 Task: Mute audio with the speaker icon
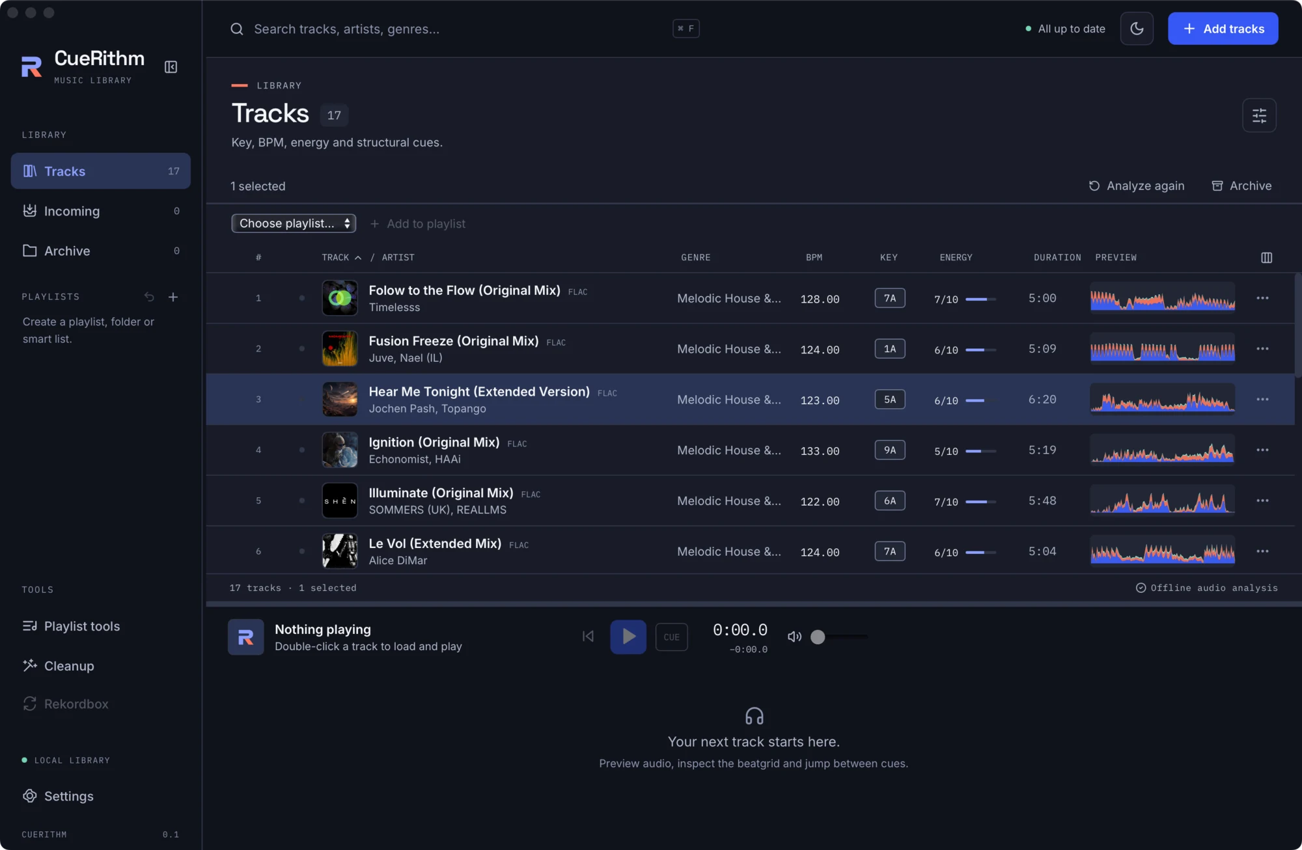(x=794, y=637)
